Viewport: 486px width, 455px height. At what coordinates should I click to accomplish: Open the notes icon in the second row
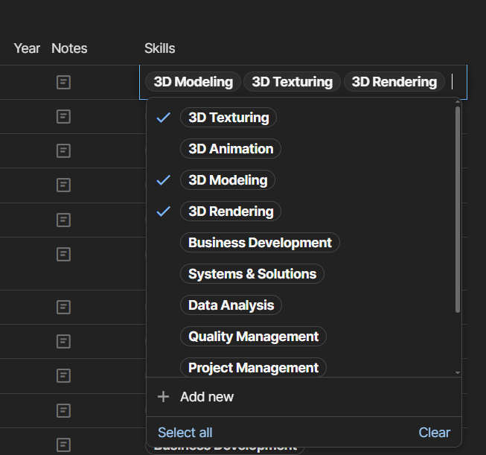[64, 116]
